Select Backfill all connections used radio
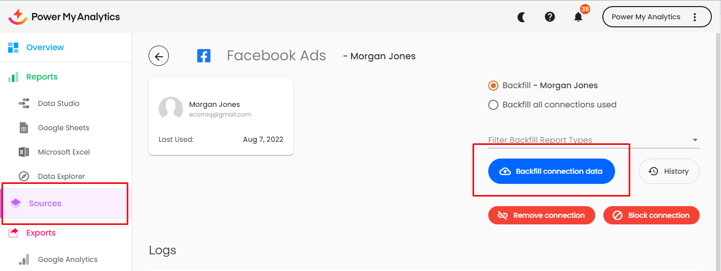Image resolution: width=721 pixels, height=271 pixels. 493,105
